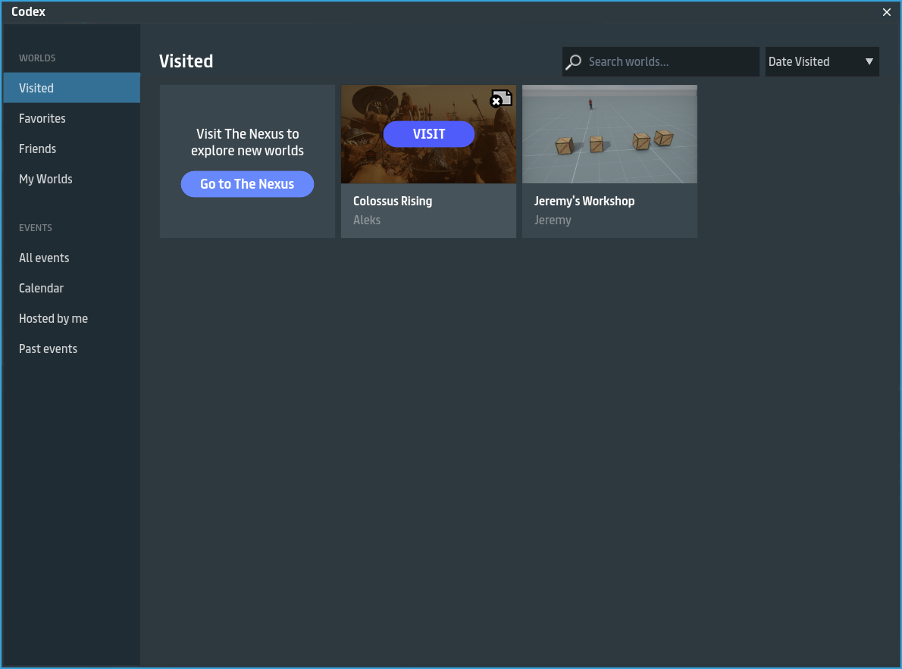Open the Favorites worlds list
The height and width of the screenshot is (669, 902).
point(42,118)
